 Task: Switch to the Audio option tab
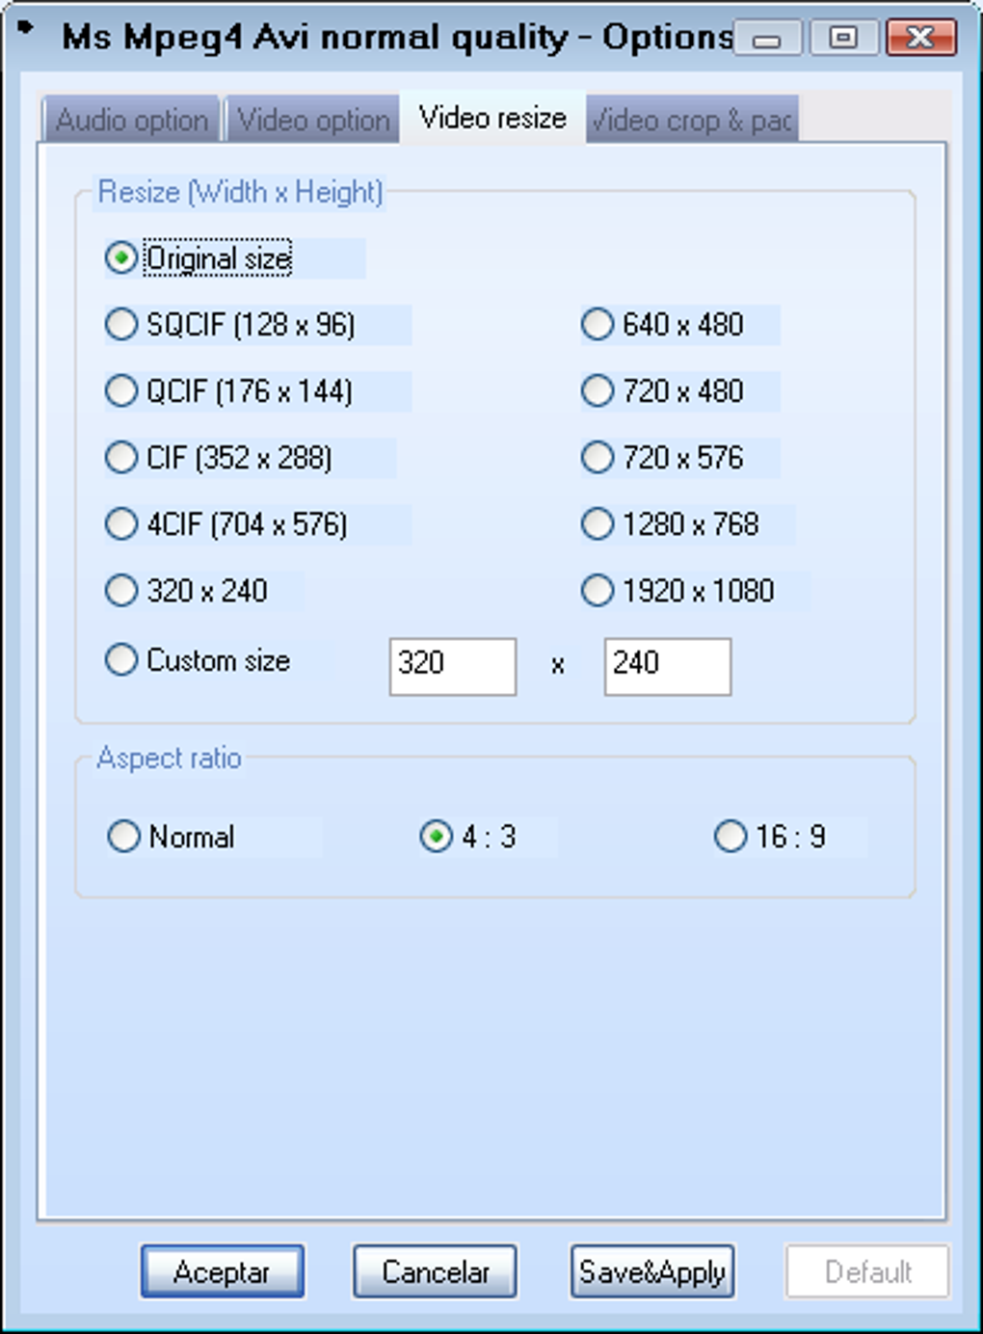132,120
